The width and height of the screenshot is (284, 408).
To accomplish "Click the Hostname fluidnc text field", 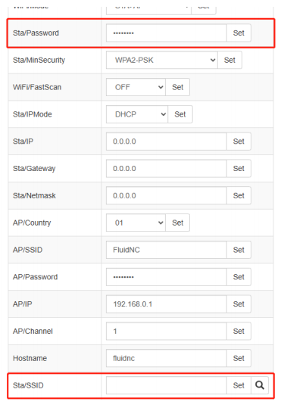I will pos(167,358).
